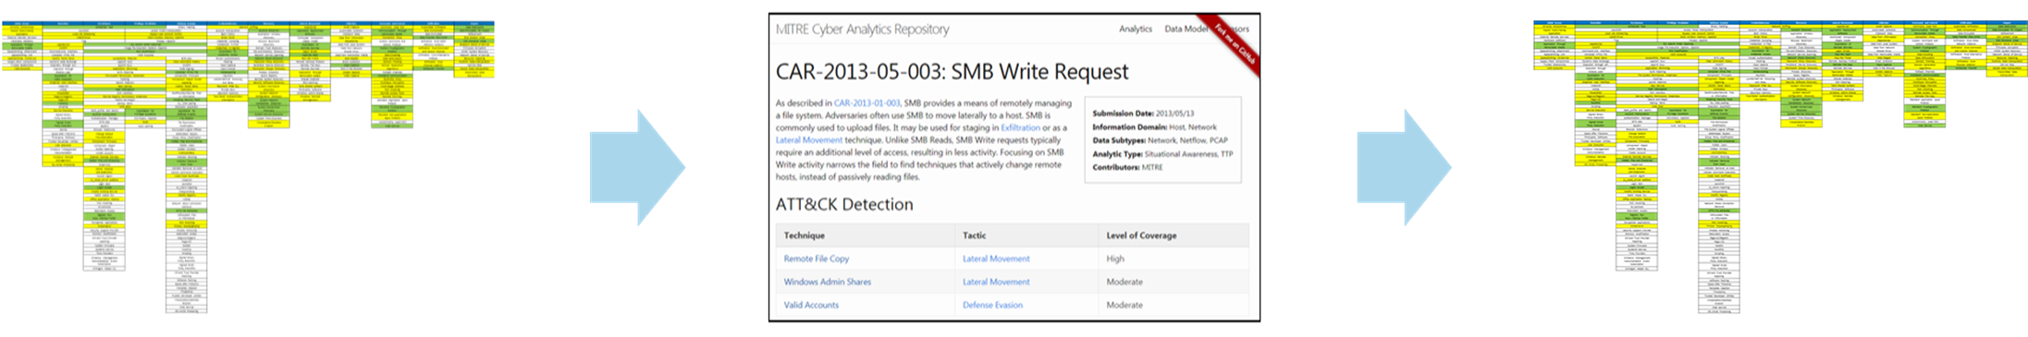Click the ATT&CK Detection heading

pos(843,205)
